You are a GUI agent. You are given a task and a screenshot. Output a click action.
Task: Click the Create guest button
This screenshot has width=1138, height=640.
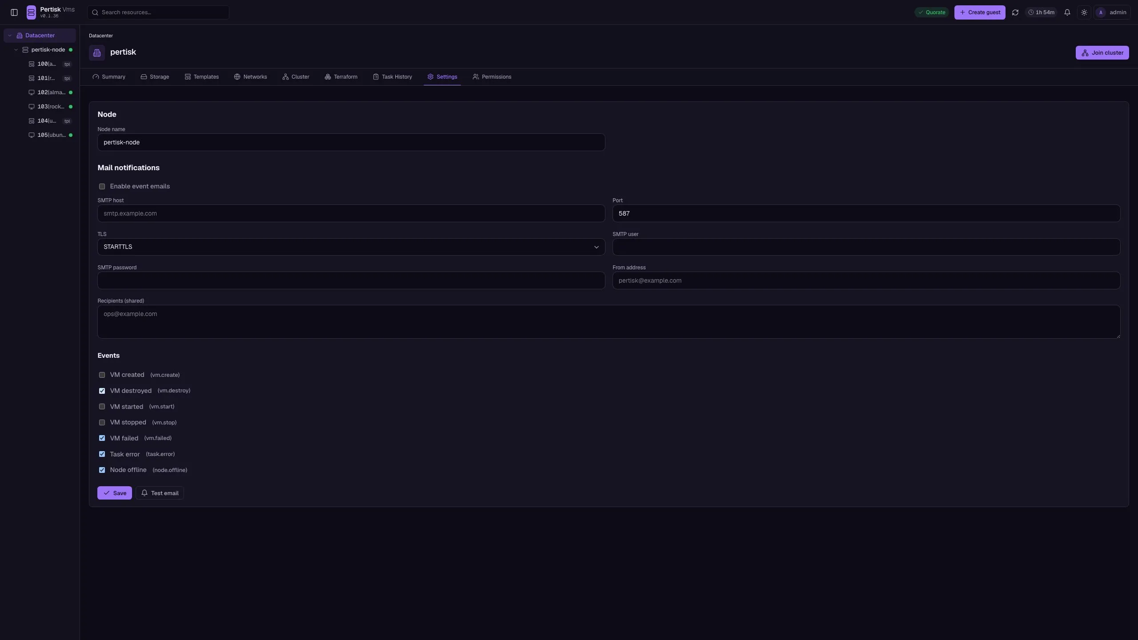(980, 12)
